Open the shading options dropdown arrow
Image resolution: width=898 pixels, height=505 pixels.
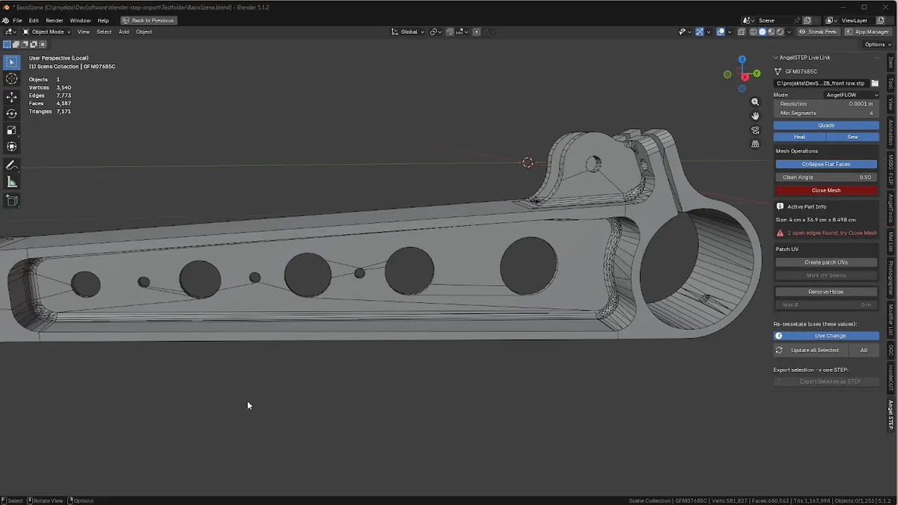click(x=790, y=32)
